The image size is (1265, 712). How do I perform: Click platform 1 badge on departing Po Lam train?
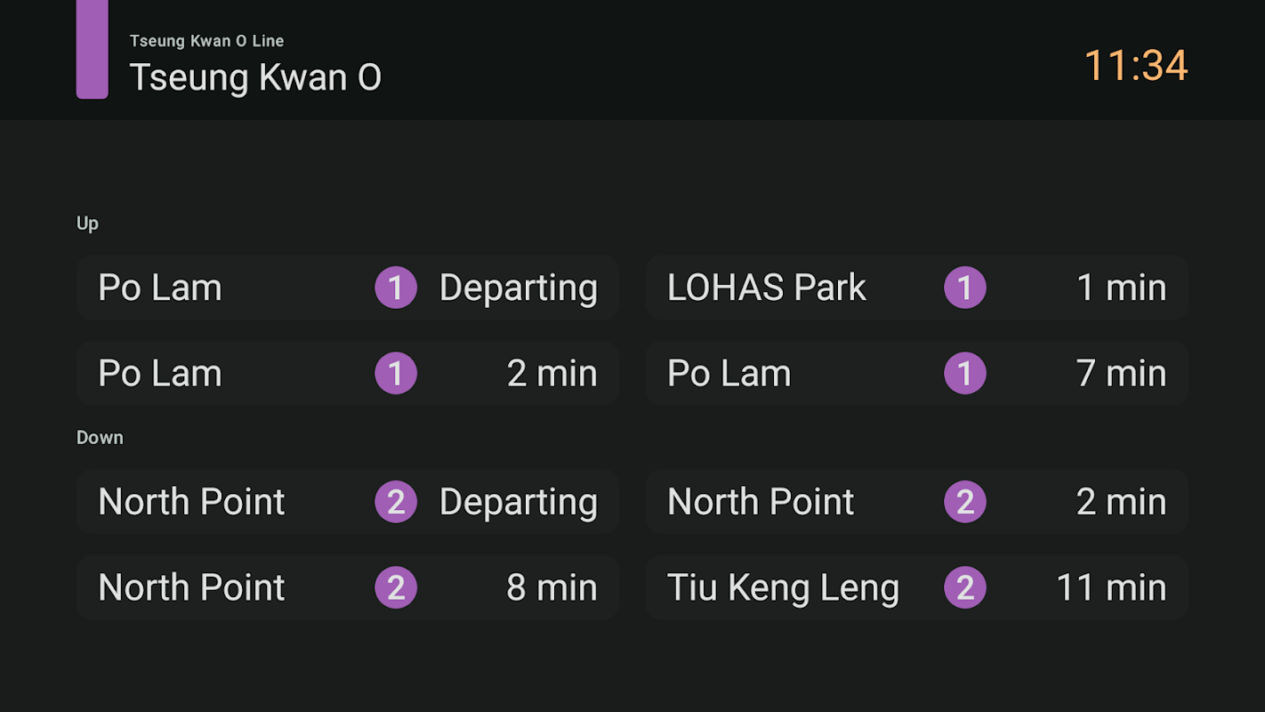click(396, 287)
